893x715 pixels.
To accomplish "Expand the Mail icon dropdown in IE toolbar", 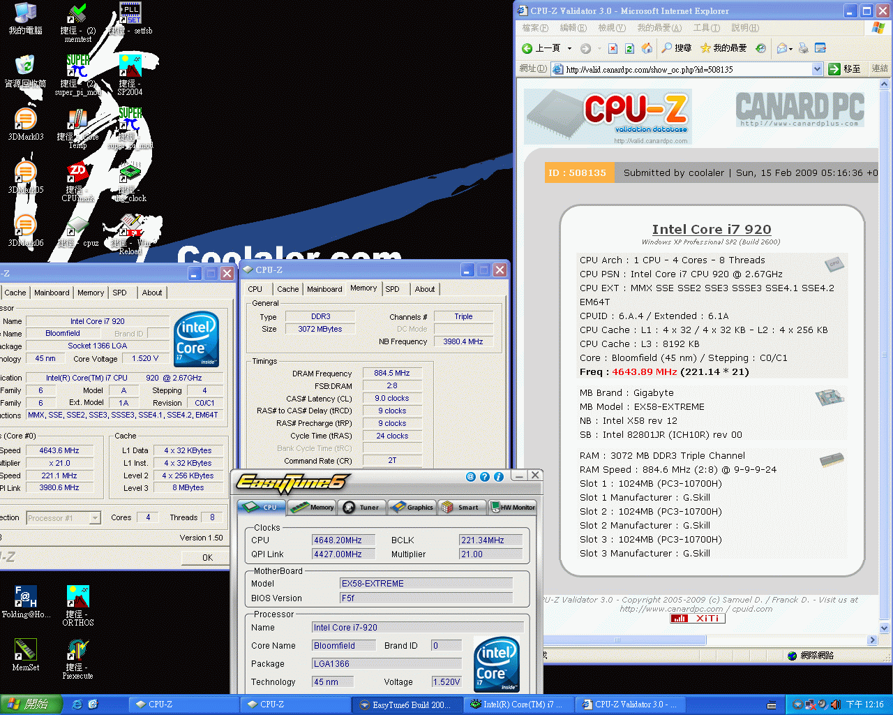I will [x=790, y=48].
